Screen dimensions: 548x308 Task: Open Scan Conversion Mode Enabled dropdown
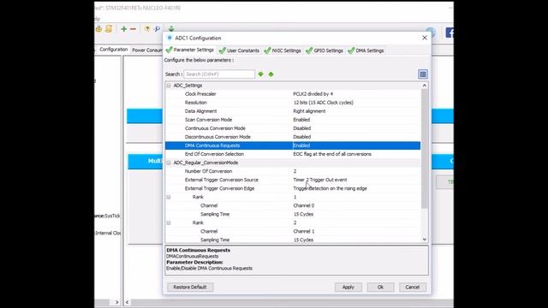point(301,120)
